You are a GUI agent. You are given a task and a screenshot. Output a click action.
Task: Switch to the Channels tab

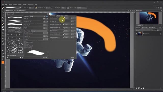click(145, 28)
